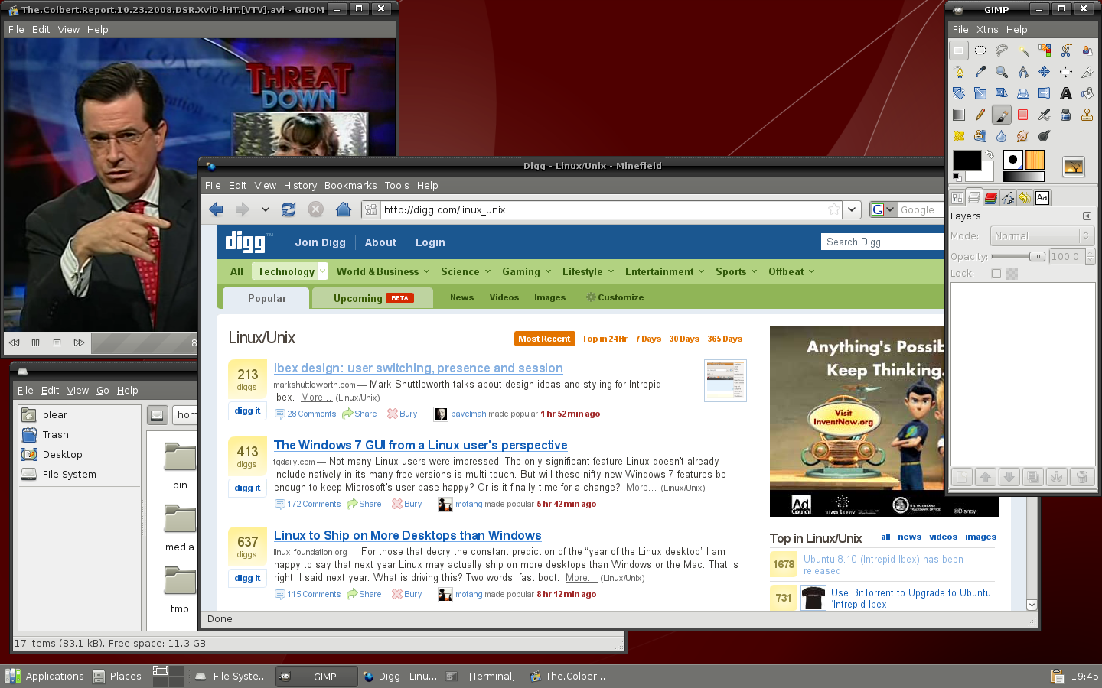The image size is (1102, 688).
Task: Choose the Smudge finger tool
Action: click(x=1023, y=136)
